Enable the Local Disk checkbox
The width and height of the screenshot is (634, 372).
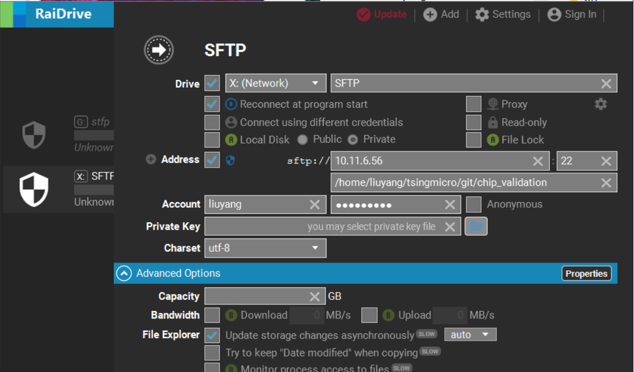(x=212, y=140)
